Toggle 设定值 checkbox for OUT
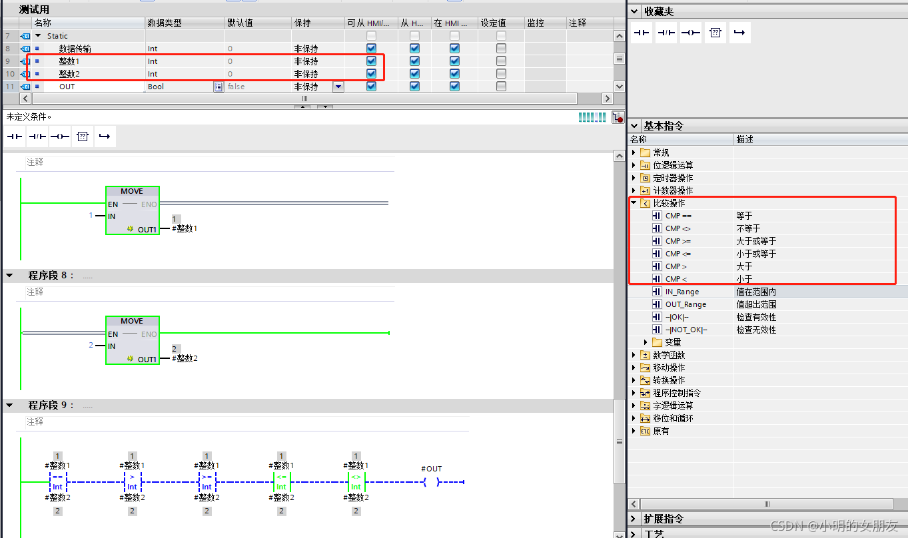Screen dimensions: 908x538 pyautogui.click(x=501, y=87)
